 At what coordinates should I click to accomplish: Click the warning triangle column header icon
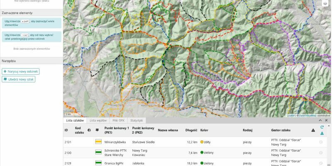click(313, 130)
